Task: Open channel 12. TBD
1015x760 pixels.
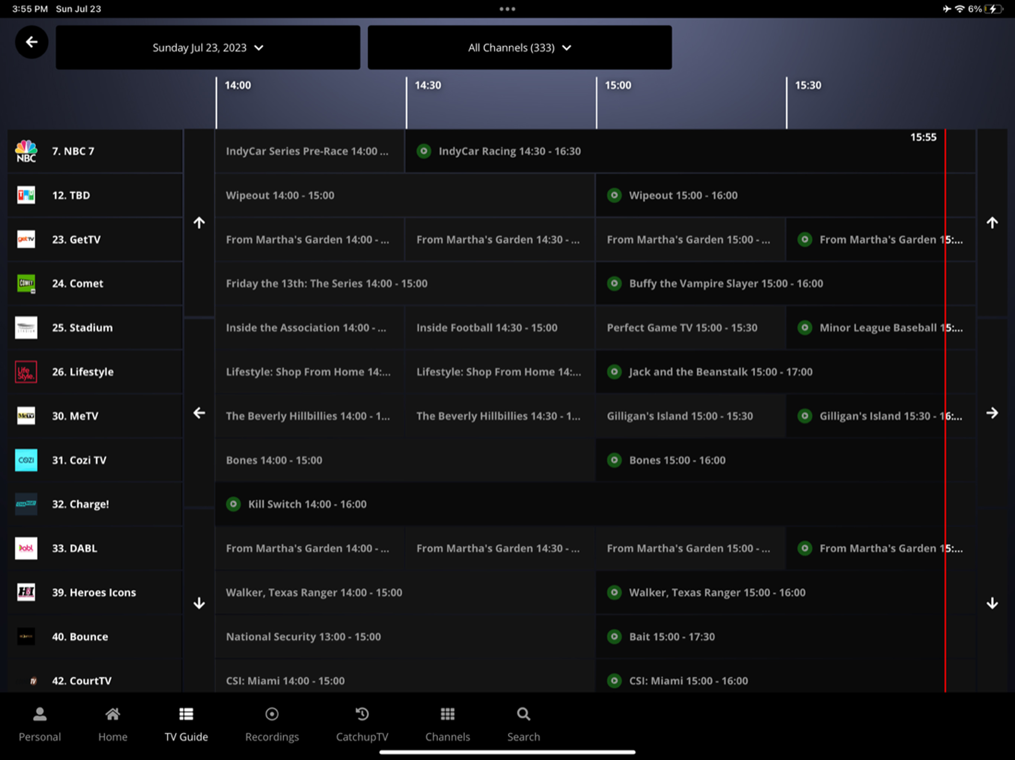Action: point(95,195)
